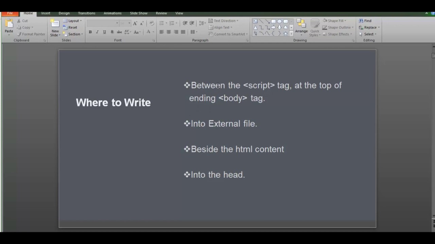Toggle text shadow
Screen dimensions: 435x244
pyautogui.click(x=112, y=32)
